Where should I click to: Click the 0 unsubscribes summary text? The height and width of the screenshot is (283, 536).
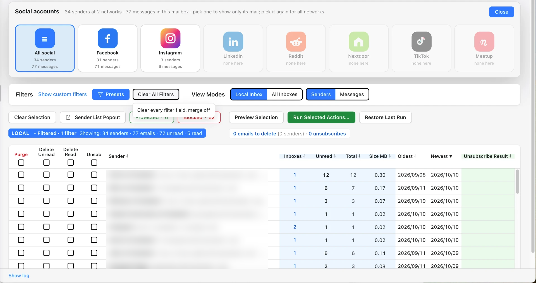coord(327,134)
